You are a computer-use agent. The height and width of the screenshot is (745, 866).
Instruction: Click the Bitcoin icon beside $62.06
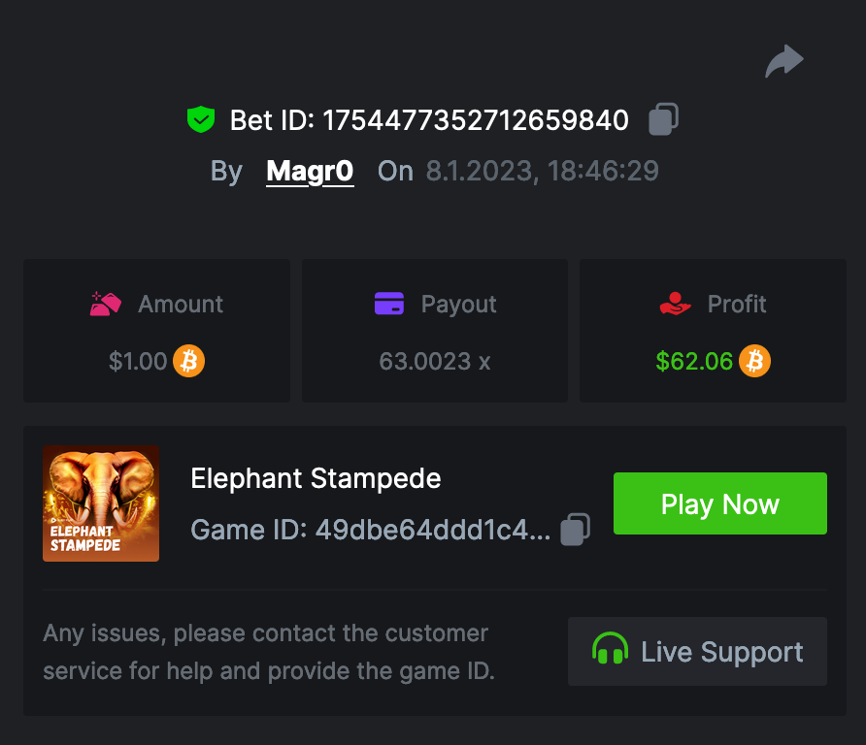pos(754,362)
